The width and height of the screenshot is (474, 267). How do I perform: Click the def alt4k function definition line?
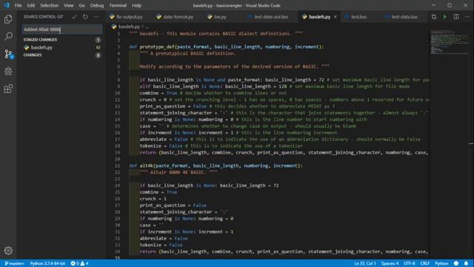tap(216, 165)
